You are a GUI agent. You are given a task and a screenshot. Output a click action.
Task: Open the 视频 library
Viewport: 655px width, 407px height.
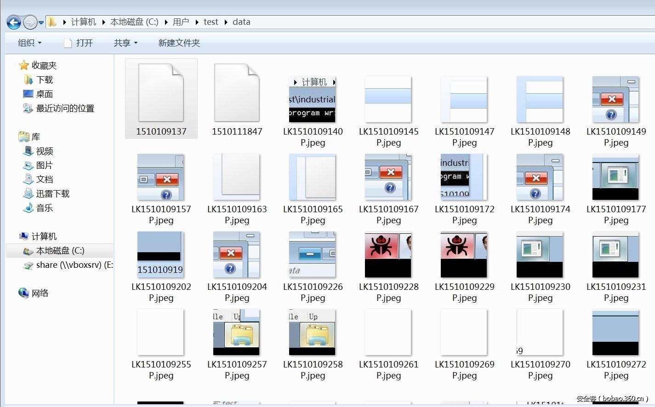[x=44, y=151]
